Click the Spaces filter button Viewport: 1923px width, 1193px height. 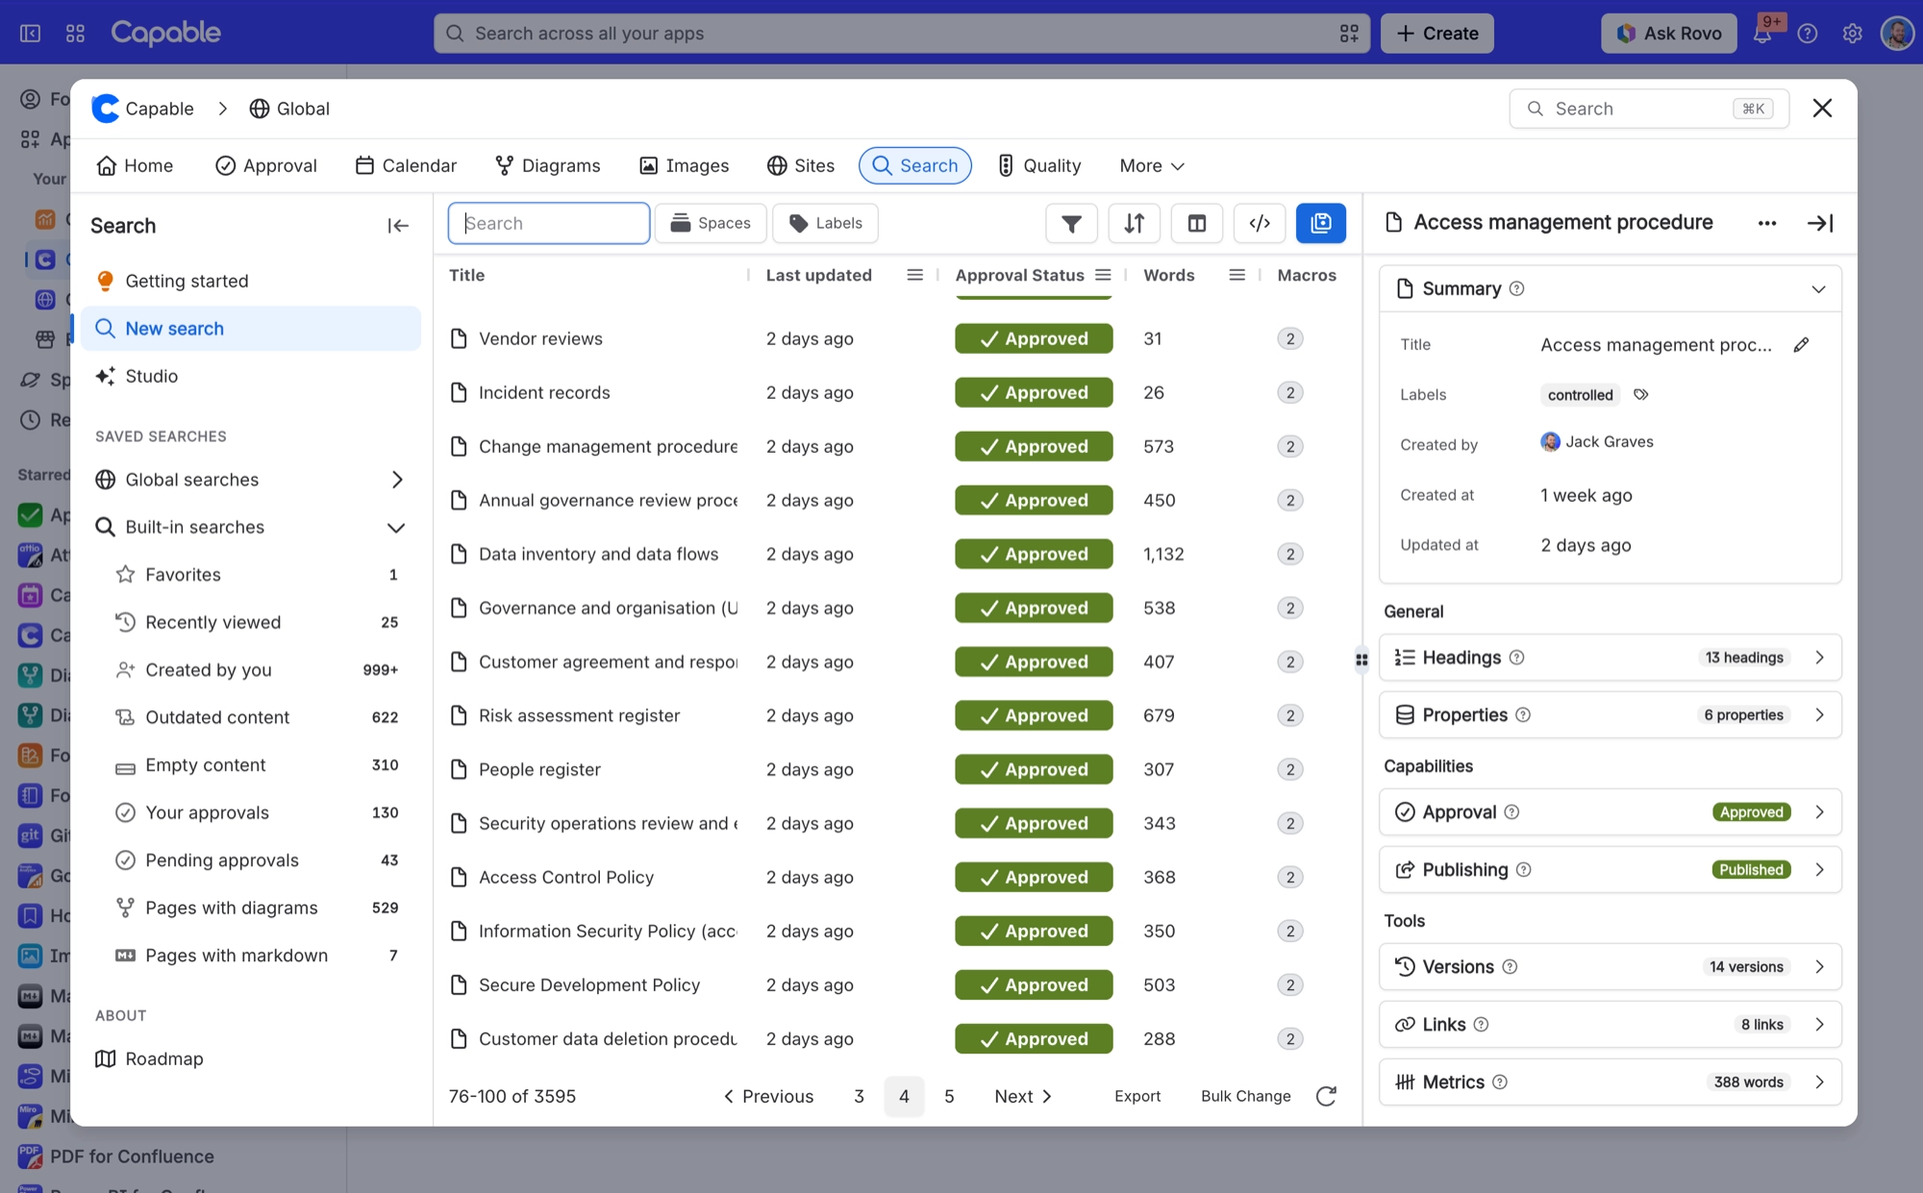pyautogui.click(x=711, y=223)
